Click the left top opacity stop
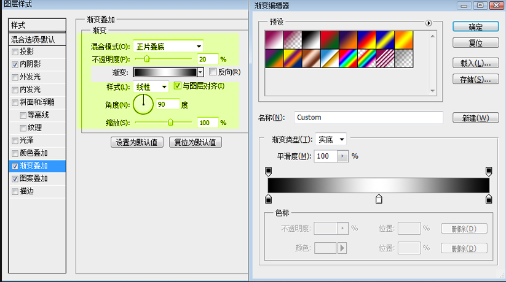 pyautogui.click(x=268, y=170)
